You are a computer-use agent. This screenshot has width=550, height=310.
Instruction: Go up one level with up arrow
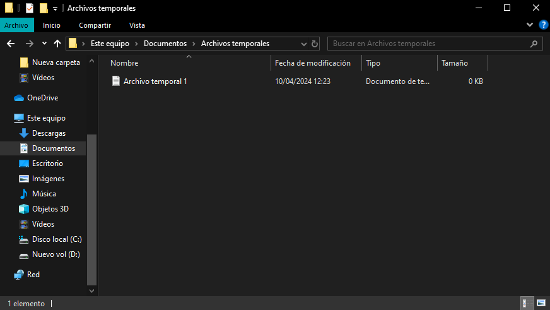pyautogui.click(x=57, y=44)
